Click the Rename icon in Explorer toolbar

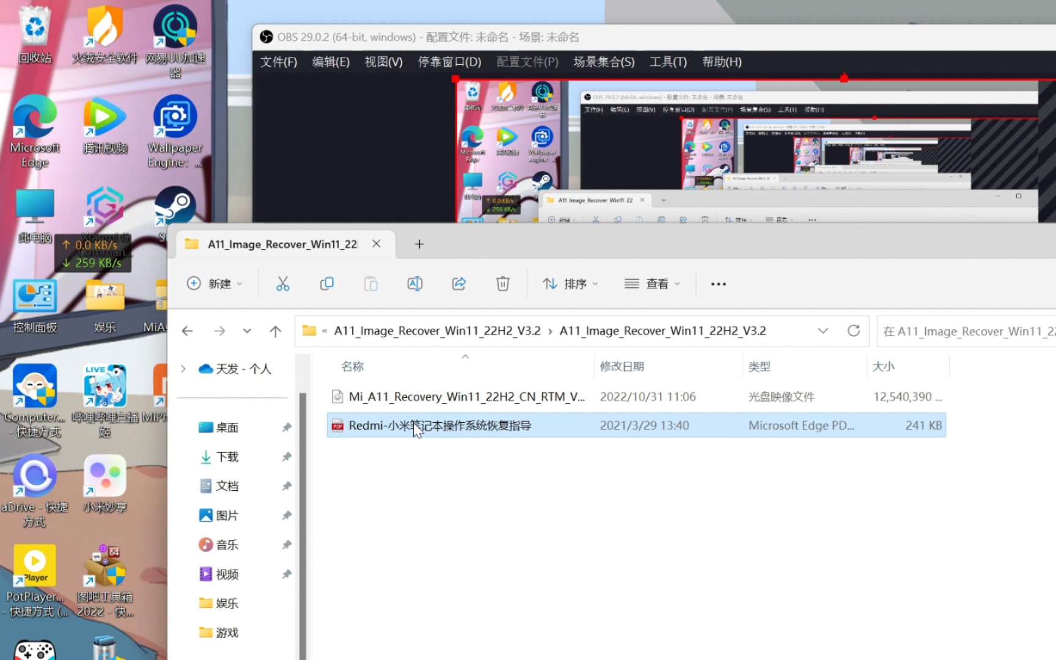click(415, 284)
